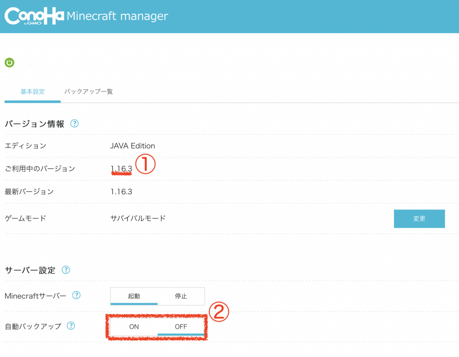
Task: Click the ゲームモード label
Action: point(26,218)
